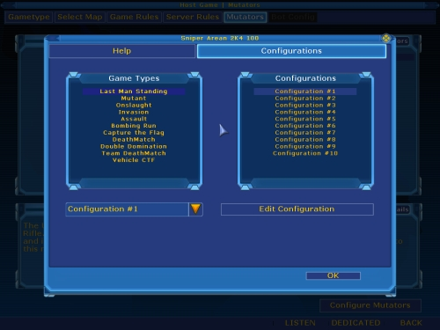Select Invasion game type

click(134, 112)
